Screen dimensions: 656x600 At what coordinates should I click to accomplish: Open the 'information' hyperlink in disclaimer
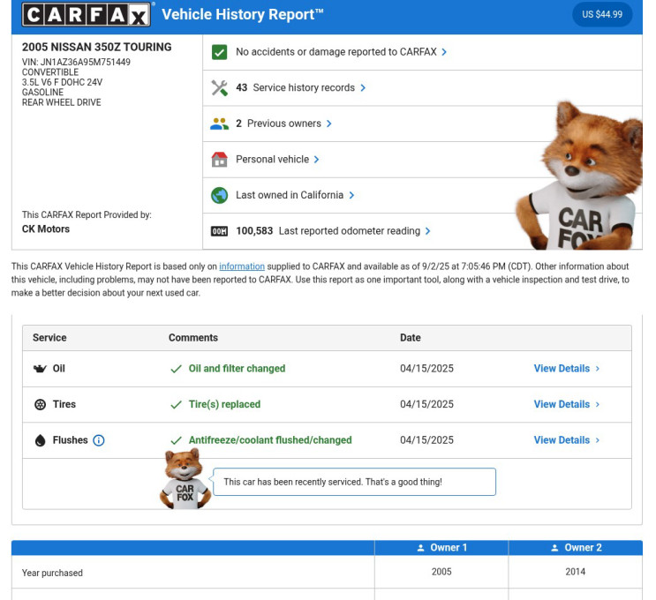tap(242, 266)
